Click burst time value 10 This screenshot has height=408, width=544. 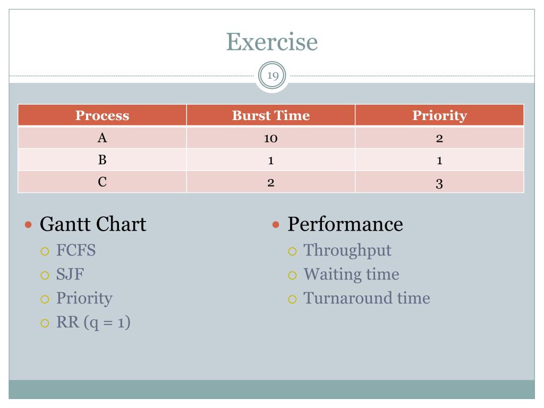click(270, 138)
